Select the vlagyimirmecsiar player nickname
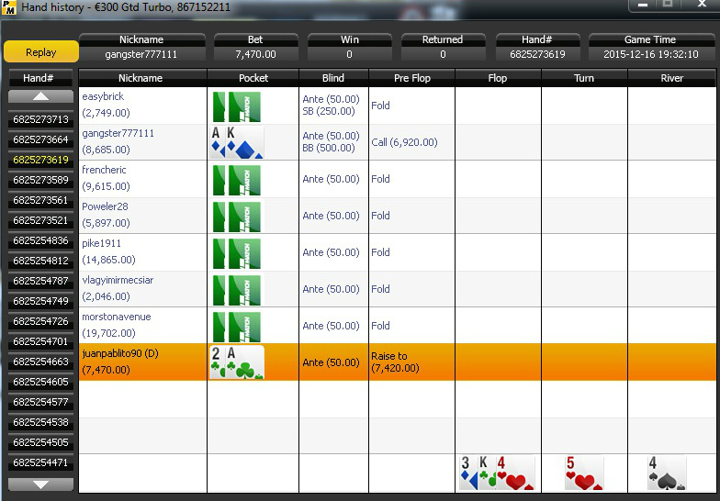The height and width of the screenshot is (501, 720). (118, 280)
